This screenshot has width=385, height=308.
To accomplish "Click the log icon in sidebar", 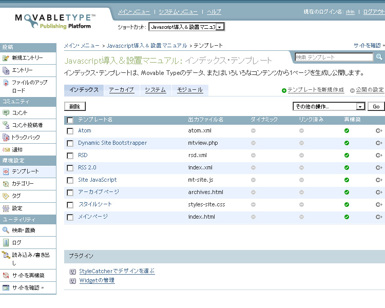I will point(6,243).
